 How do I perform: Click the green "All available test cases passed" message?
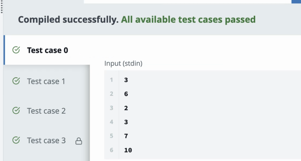188,20
